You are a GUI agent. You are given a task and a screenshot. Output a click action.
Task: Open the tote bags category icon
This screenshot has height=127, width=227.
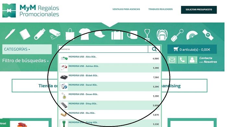(70, 34)
